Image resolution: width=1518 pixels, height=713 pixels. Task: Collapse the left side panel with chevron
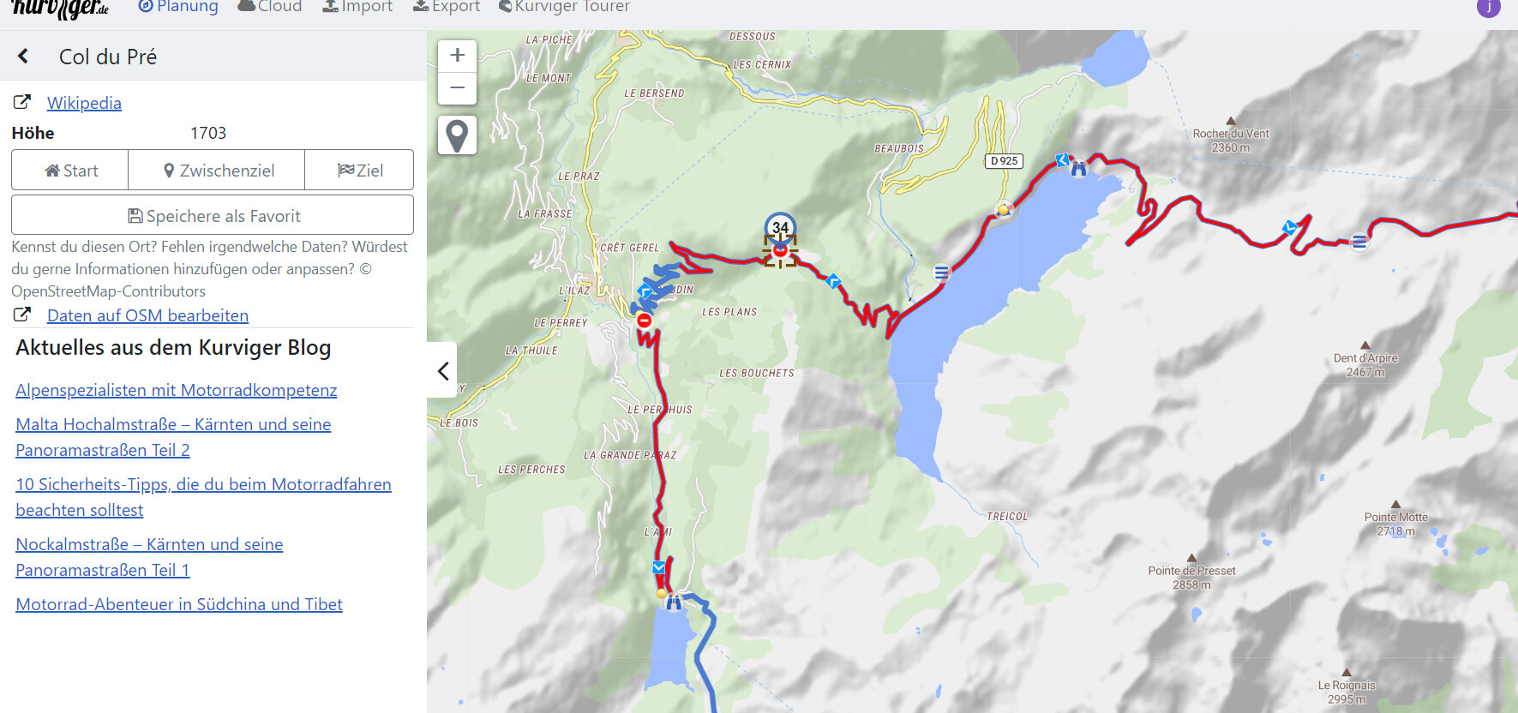point(442,370)
